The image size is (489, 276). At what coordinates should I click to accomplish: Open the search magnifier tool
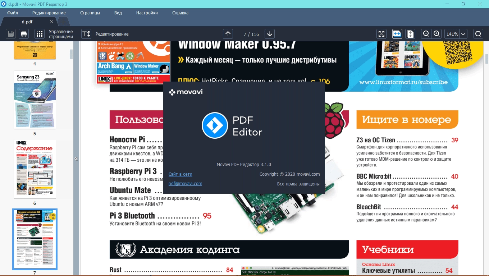pos(478,34)
